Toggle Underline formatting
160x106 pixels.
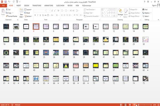[x=40, y=15]
